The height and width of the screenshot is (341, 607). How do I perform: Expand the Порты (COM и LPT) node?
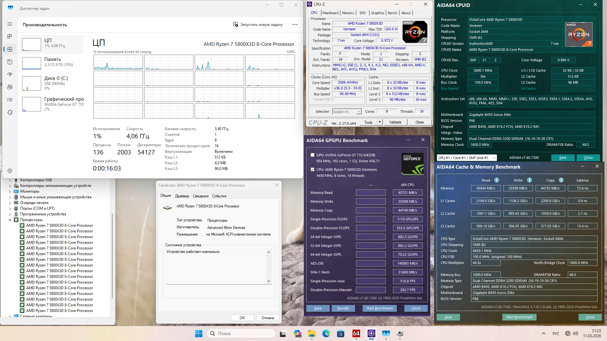10,208
